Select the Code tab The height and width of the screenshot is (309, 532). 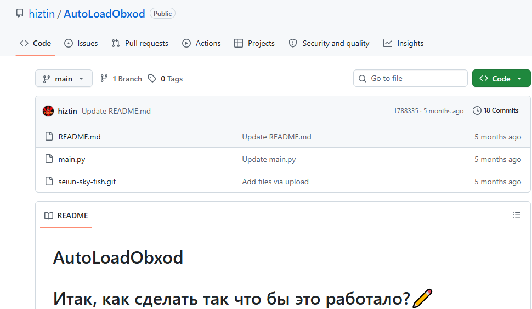pyautogui.click(x=35, y=43)
